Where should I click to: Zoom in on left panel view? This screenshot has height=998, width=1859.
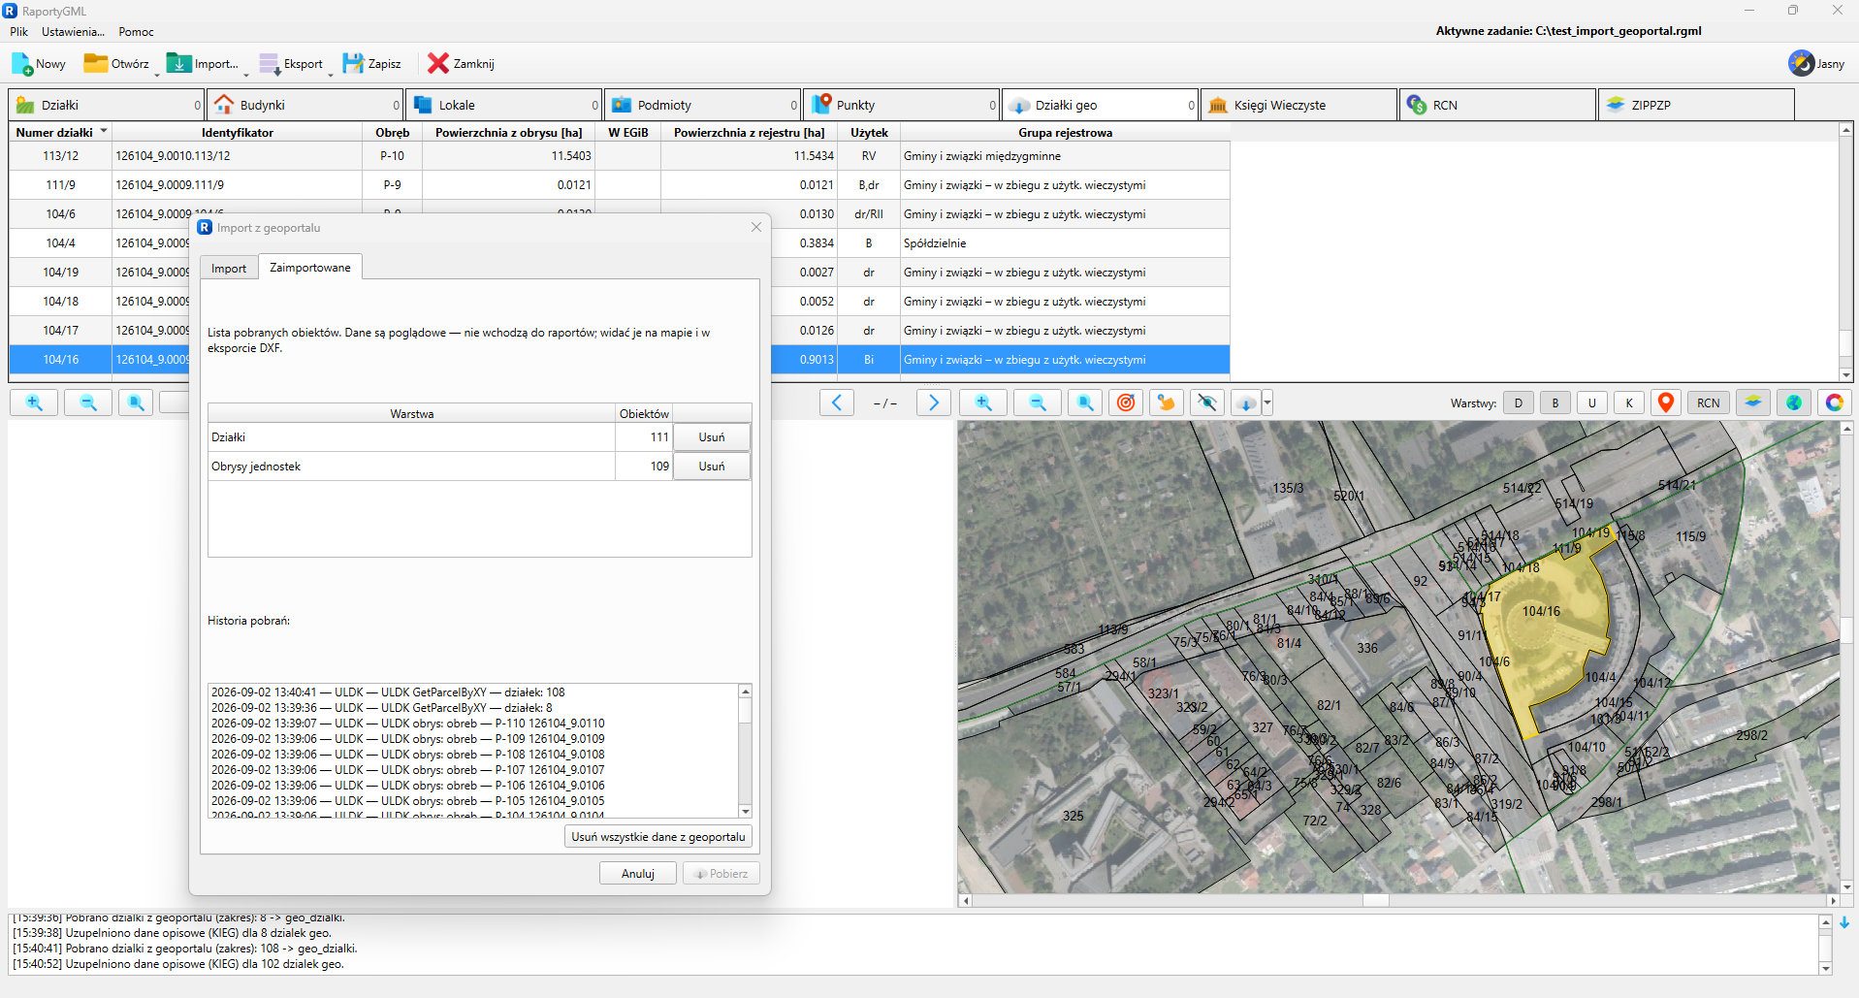click(x=34, y=402)
